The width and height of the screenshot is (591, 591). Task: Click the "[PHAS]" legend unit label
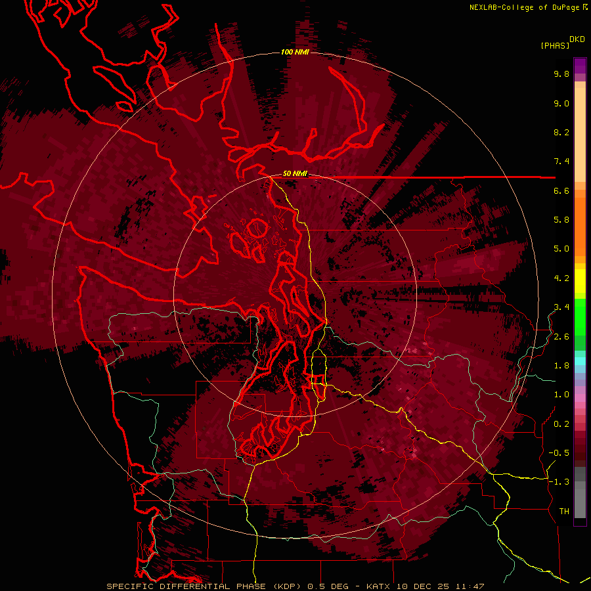point(555,45)
